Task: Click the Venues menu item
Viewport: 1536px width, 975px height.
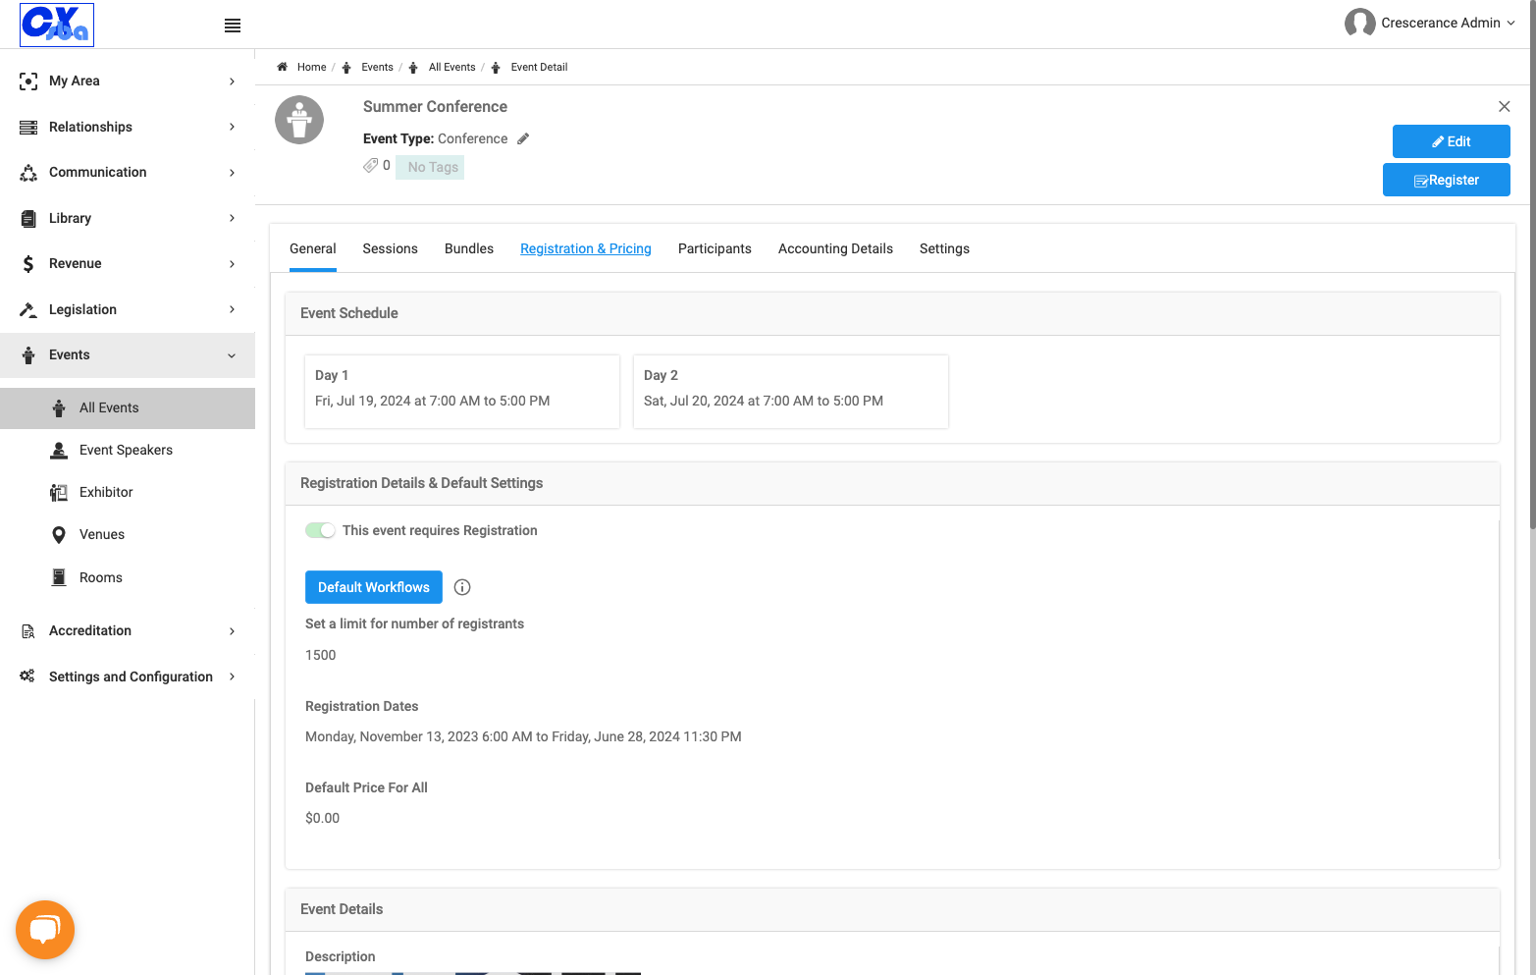Action: coord(128,535)
